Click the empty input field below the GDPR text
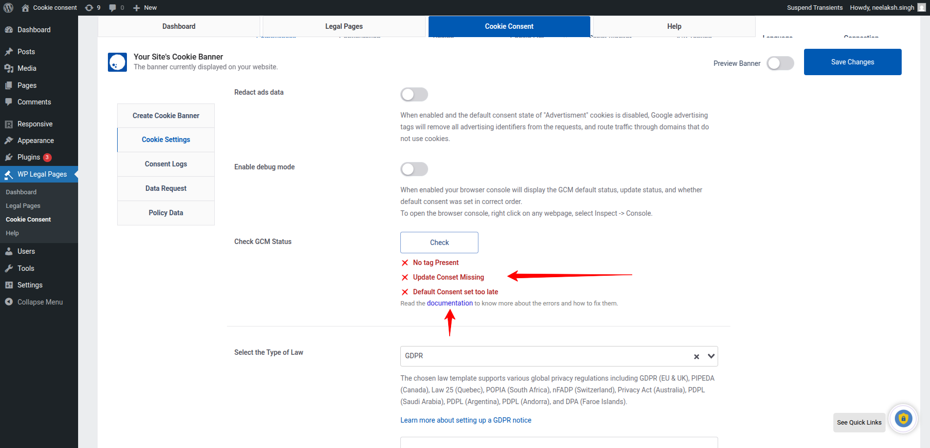The image size is (930, 448). point(558,443)
